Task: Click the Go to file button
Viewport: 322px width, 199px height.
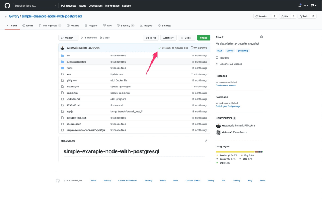Action: point(151,38)
